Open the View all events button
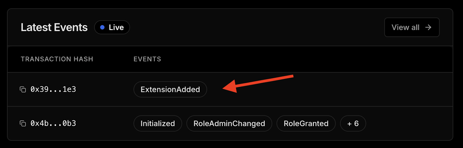The image size is (463, 148). pyautogui.click(x=411, y=27)
